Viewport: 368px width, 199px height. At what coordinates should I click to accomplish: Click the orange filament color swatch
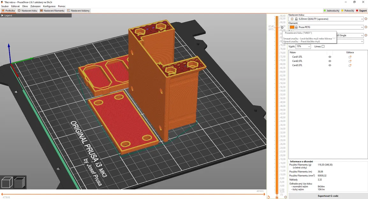[292, 27]
